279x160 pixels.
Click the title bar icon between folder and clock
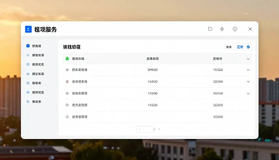pos(222,29)
